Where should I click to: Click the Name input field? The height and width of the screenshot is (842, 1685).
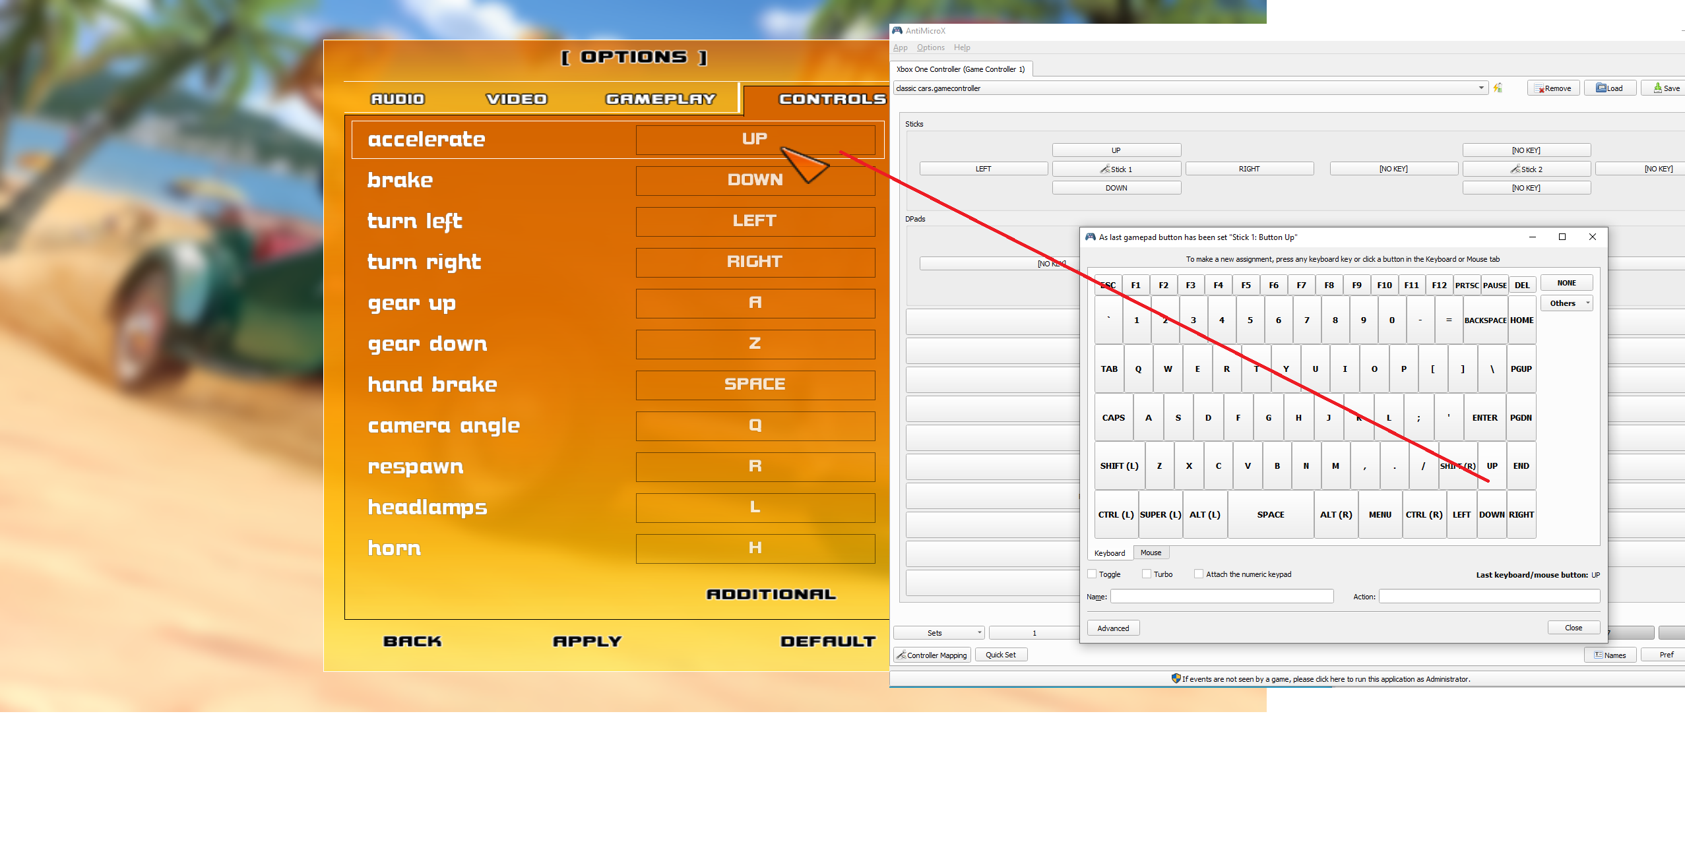tap(1222, 596)
